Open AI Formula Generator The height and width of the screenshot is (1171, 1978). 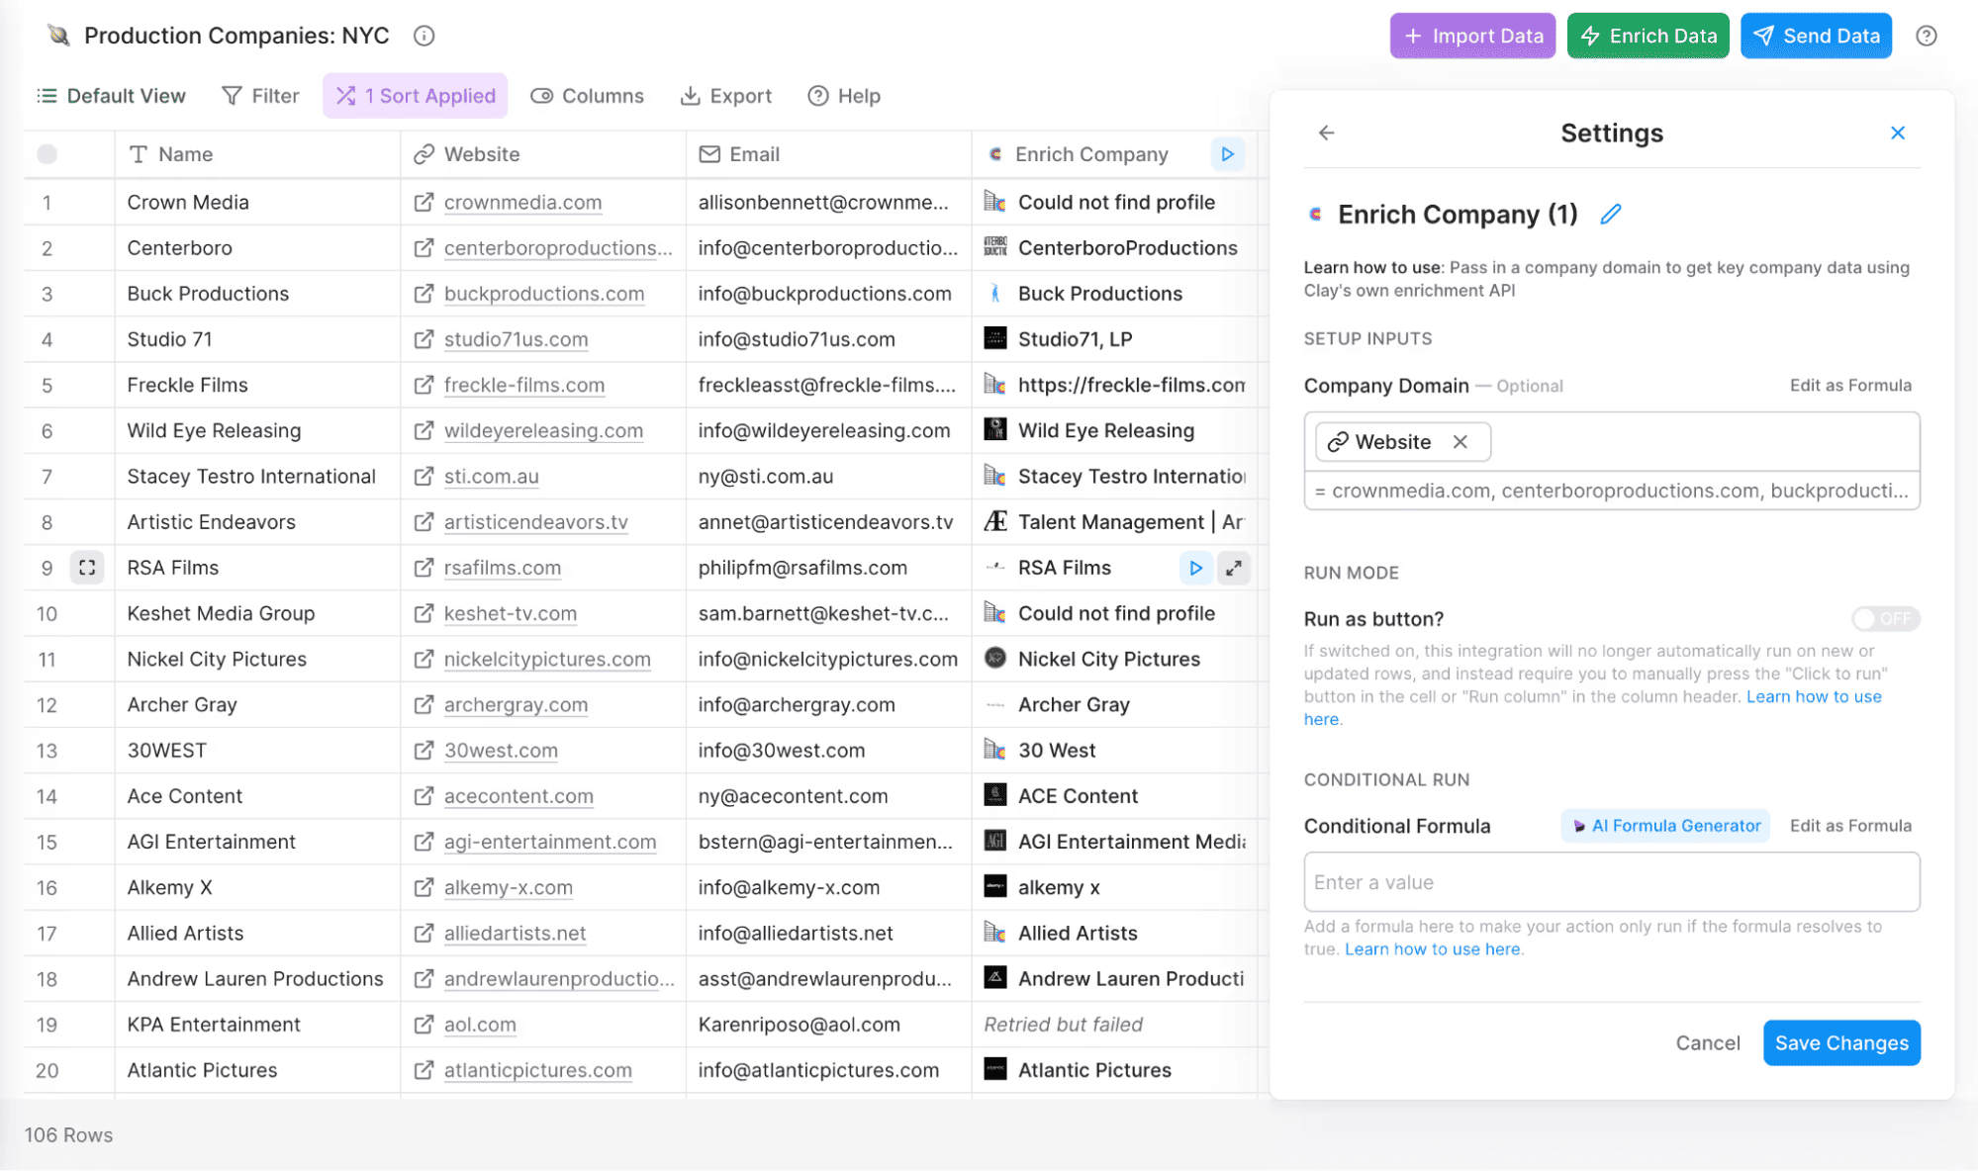(x=1665, y=826)
